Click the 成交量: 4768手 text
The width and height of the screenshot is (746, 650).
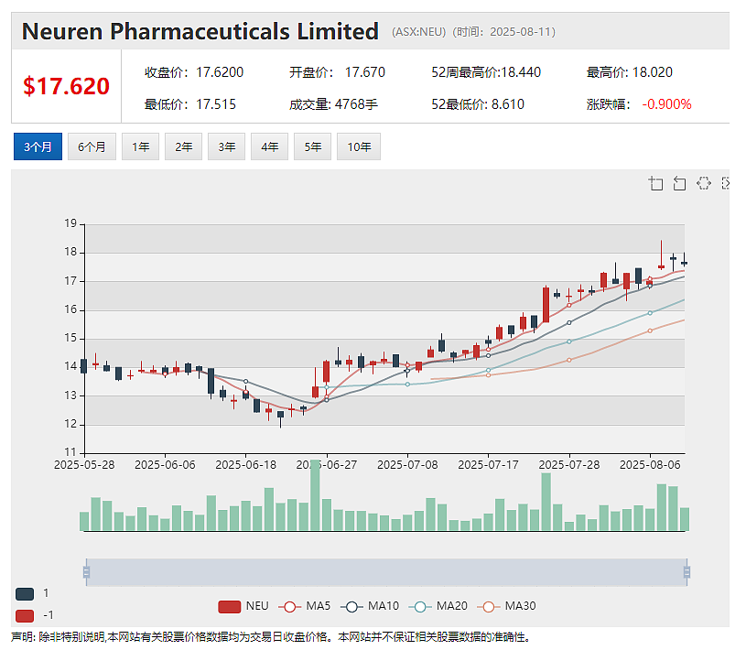click(x=333, y=104)
